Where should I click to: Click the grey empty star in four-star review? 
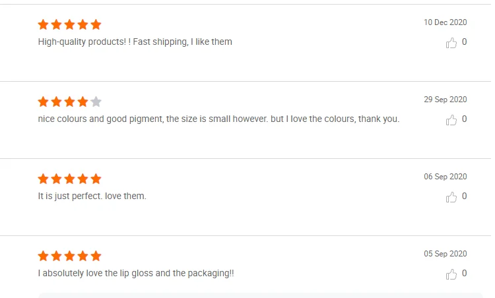pos(96,102)
